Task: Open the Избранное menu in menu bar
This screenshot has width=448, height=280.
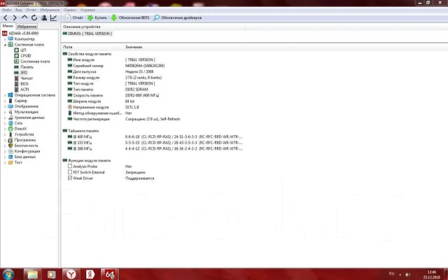Action: [x=50, y=10]
